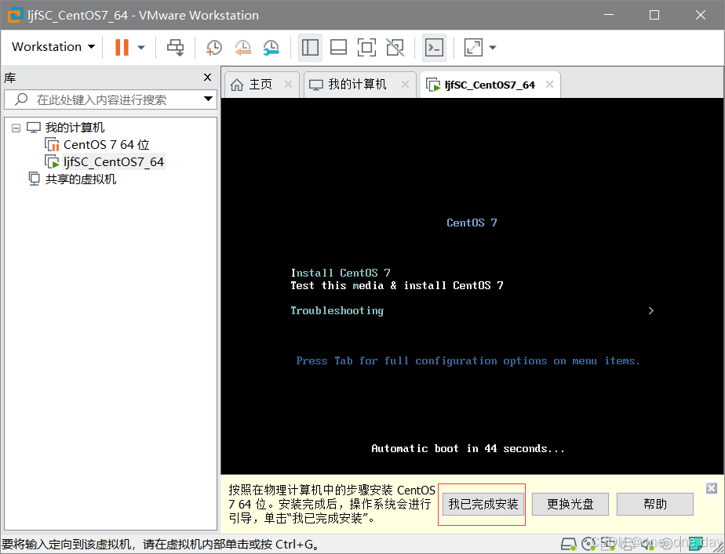Switch to the 我的计算机 tab
The image size is (725, 554).
coord(358,85)
